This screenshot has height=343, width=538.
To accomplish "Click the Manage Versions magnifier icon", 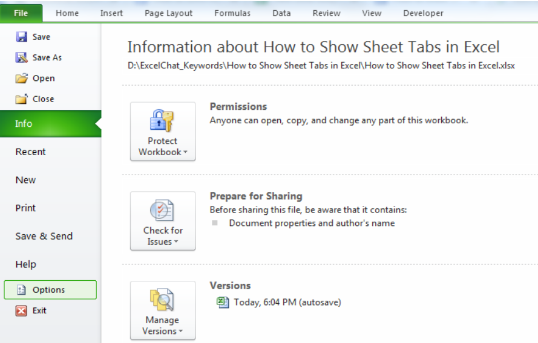I will pyautogui.click(x=162, y=300).
